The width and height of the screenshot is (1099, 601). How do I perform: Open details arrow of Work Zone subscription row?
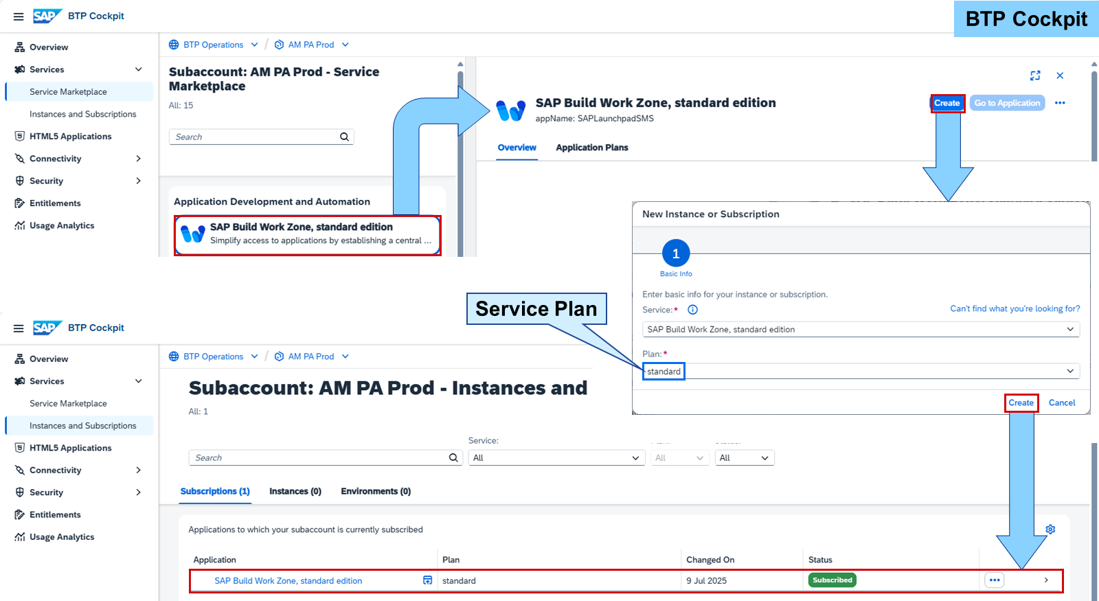point(1046,580)
